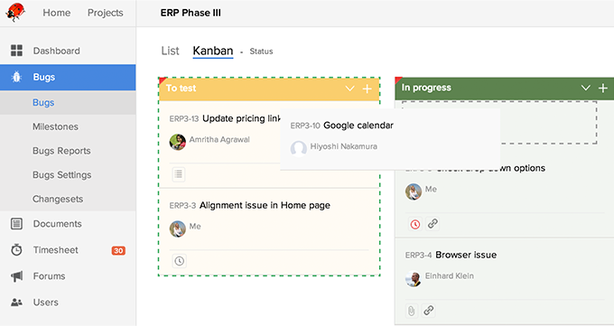614x326 pixels.
Task: Switch to the List view tab
Action: 171,51
